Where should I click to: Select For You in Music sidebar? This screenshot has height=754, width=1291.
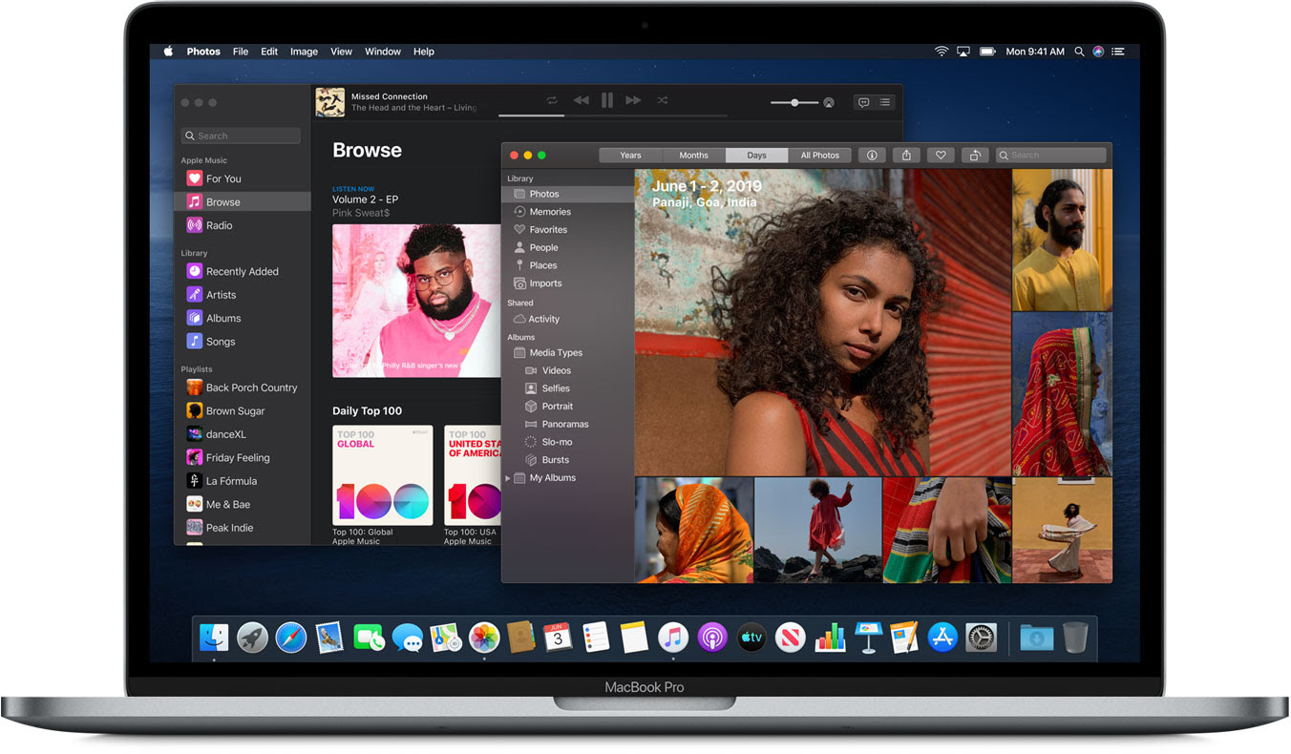click(x=243, y=178)
